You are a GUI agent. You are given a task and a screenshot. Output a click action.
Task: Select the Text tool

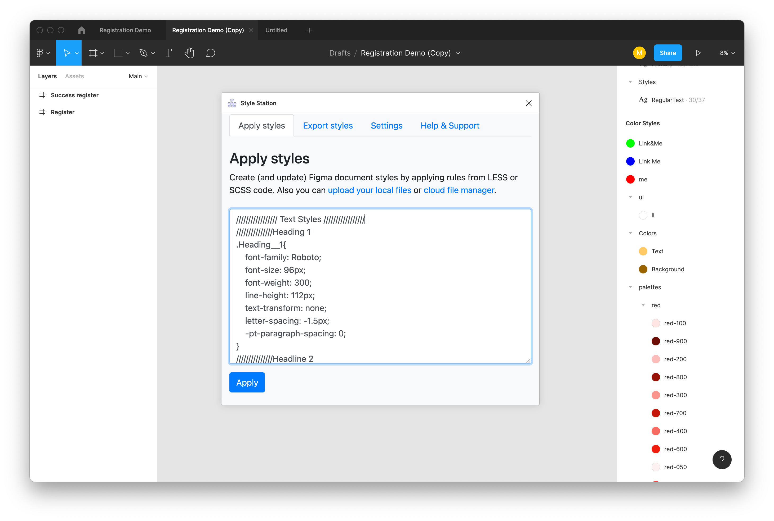tap(168, 53)
